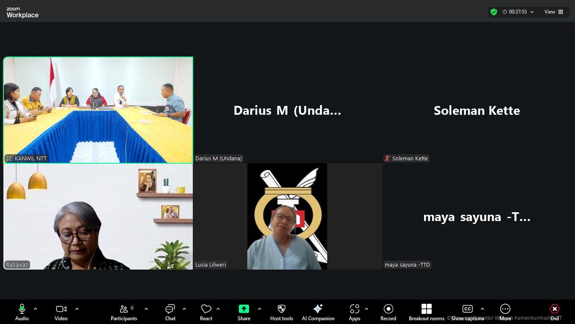
Task: Click the green encryption shield icon
Action: [494, 12]
